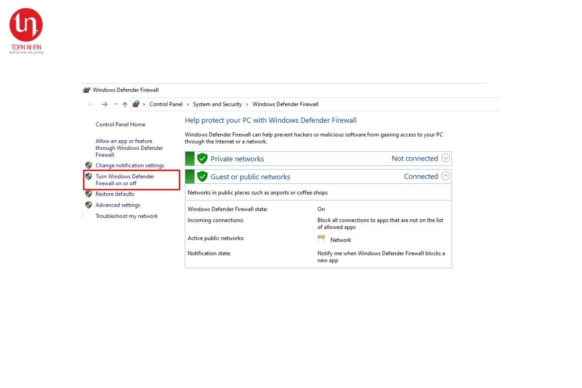
Task: Collapse the Guest or public networks chevron
Action: (446, 176)
